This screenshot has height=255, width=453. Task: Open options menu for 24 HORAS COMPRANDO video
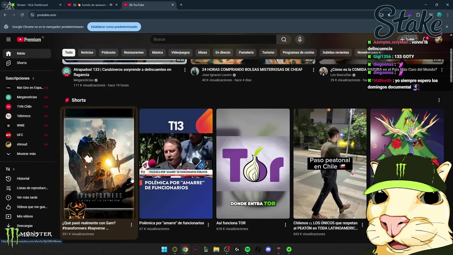click(x=313, y=70)
